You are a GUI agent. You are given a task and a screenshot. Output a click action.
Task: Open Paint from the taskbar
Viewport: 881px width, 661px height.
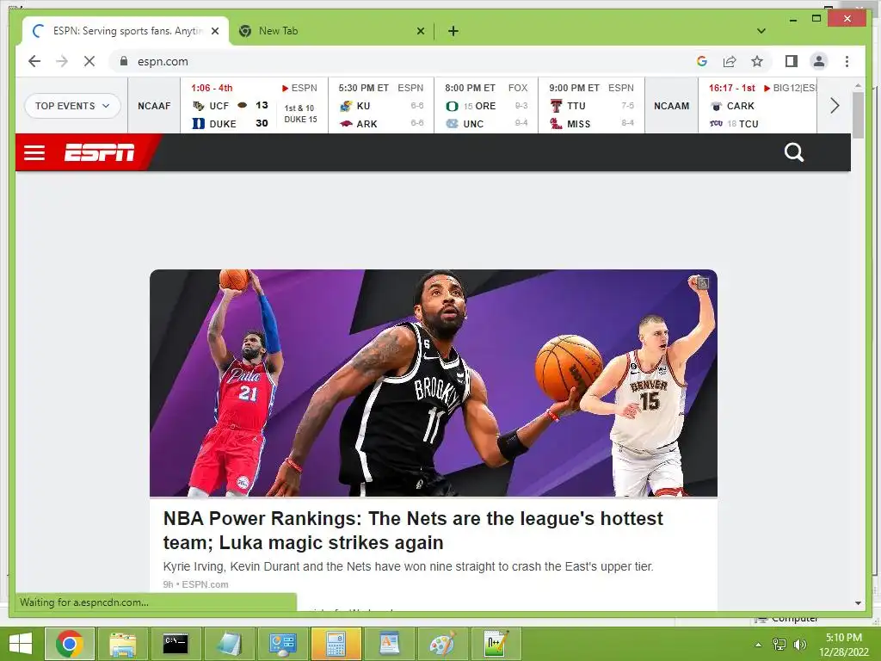[x=442, y=644]
